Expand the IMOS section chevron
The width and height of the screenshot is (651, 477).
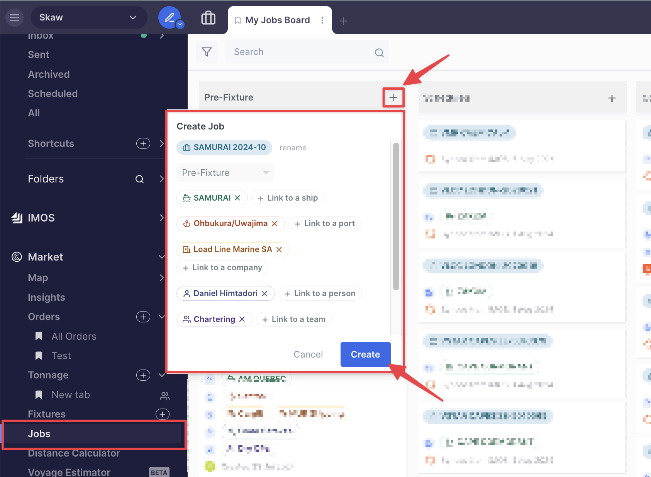tap(162, 218)
